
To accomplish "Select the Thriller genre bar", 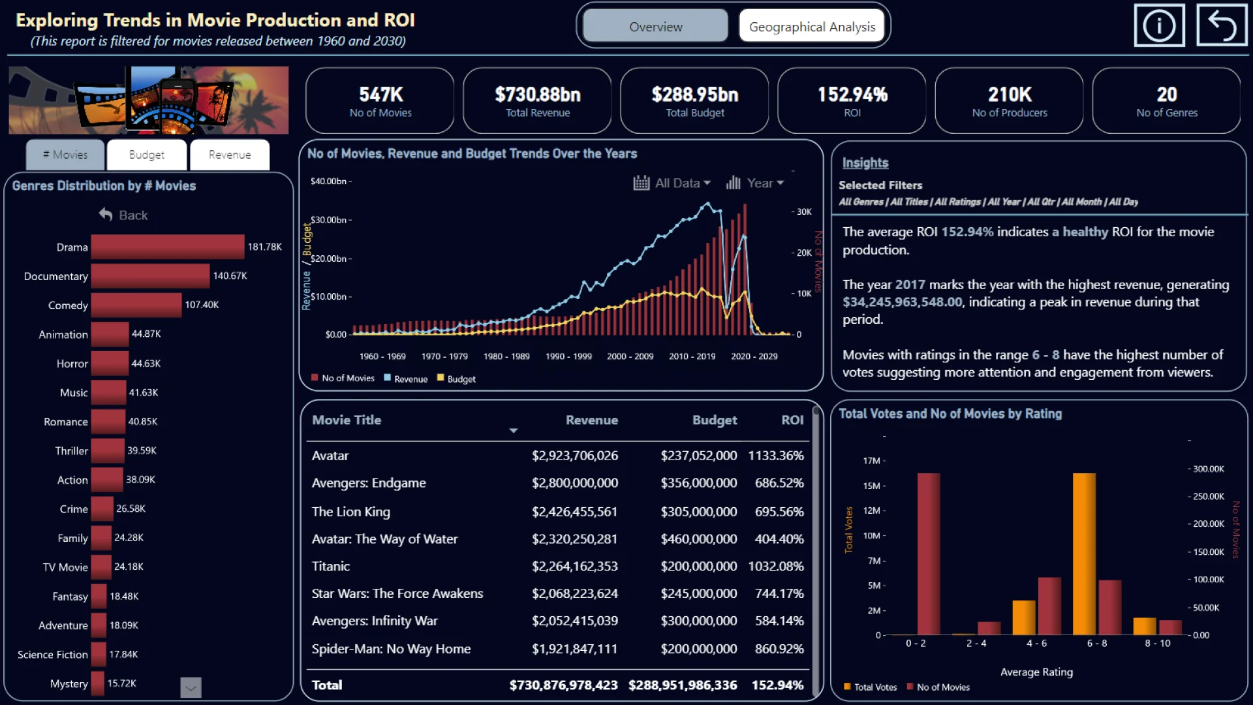I will click(108, 450).
